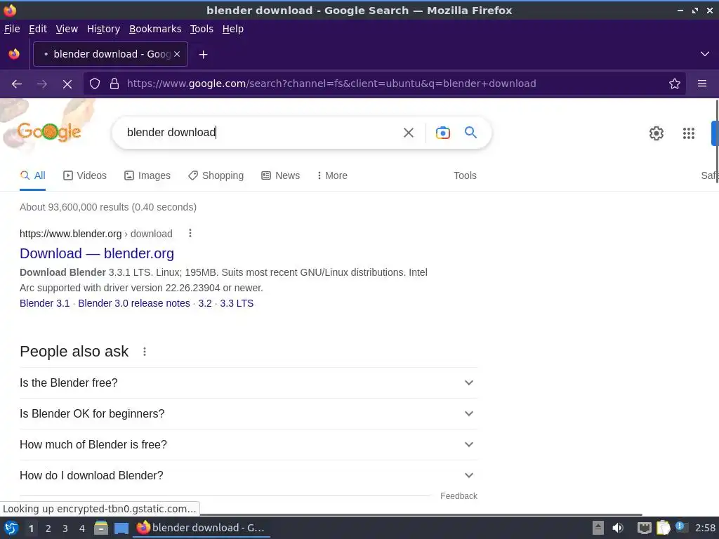Open the 3.2 sitelink
719x539 pixels.
[205, 303]
